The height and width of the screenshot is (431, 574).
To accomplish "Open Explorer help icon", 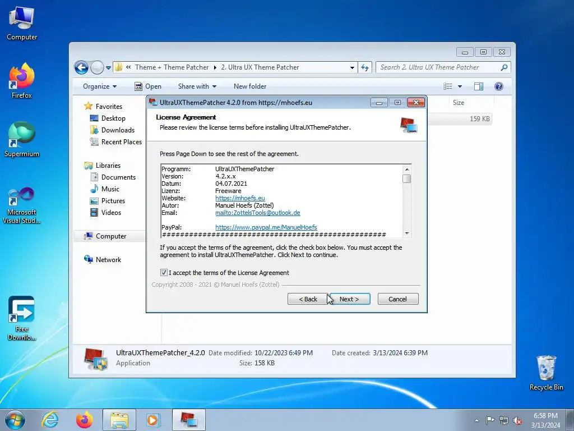I will pos(498,86).
